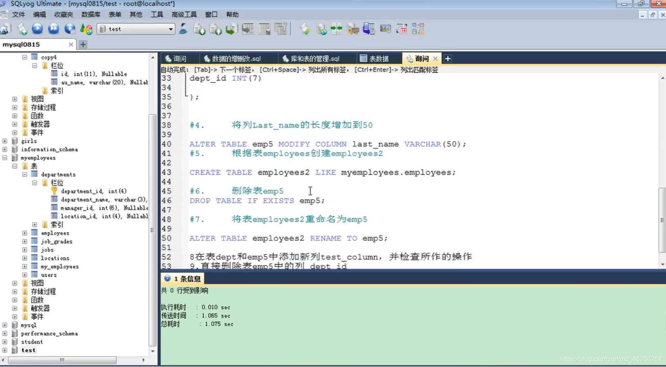
Task: Expand the job_grades table node
Action: 25,241
